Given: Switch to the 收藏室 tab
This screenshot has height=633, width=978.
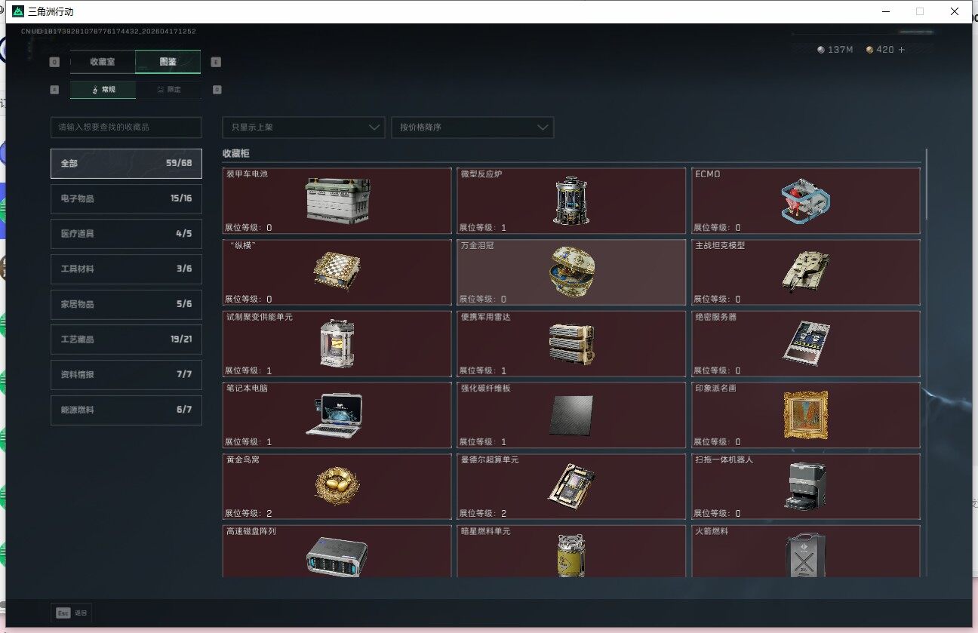Looking at the screenshot, I should (x=103, y=62).
